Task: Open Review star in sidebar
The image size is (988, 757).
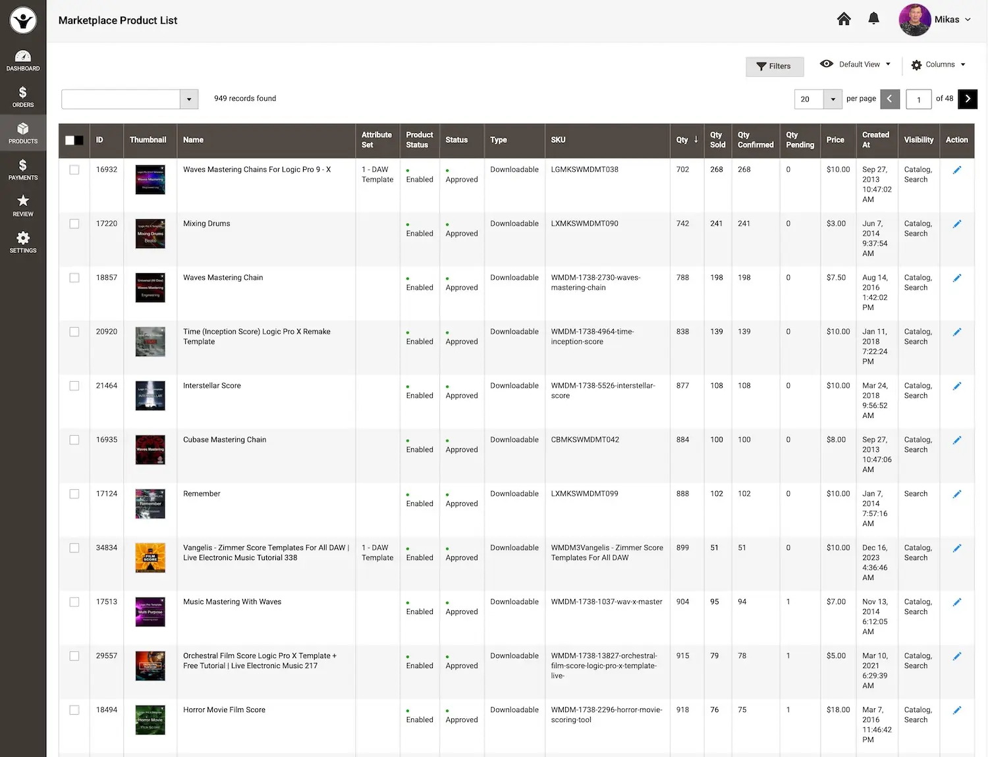Action: 23,206
